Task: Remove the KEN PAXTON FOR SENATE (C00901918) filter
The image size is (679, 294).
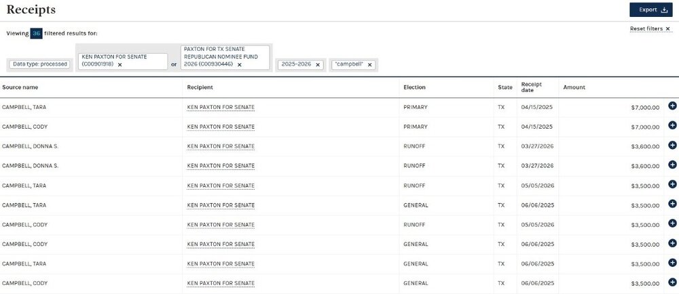Action: [120, 65]
